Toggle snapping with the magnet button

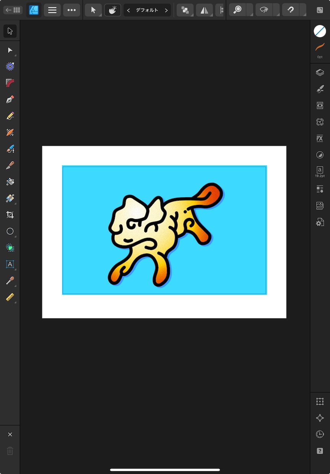pyautogui.click(x=291, y=10)
